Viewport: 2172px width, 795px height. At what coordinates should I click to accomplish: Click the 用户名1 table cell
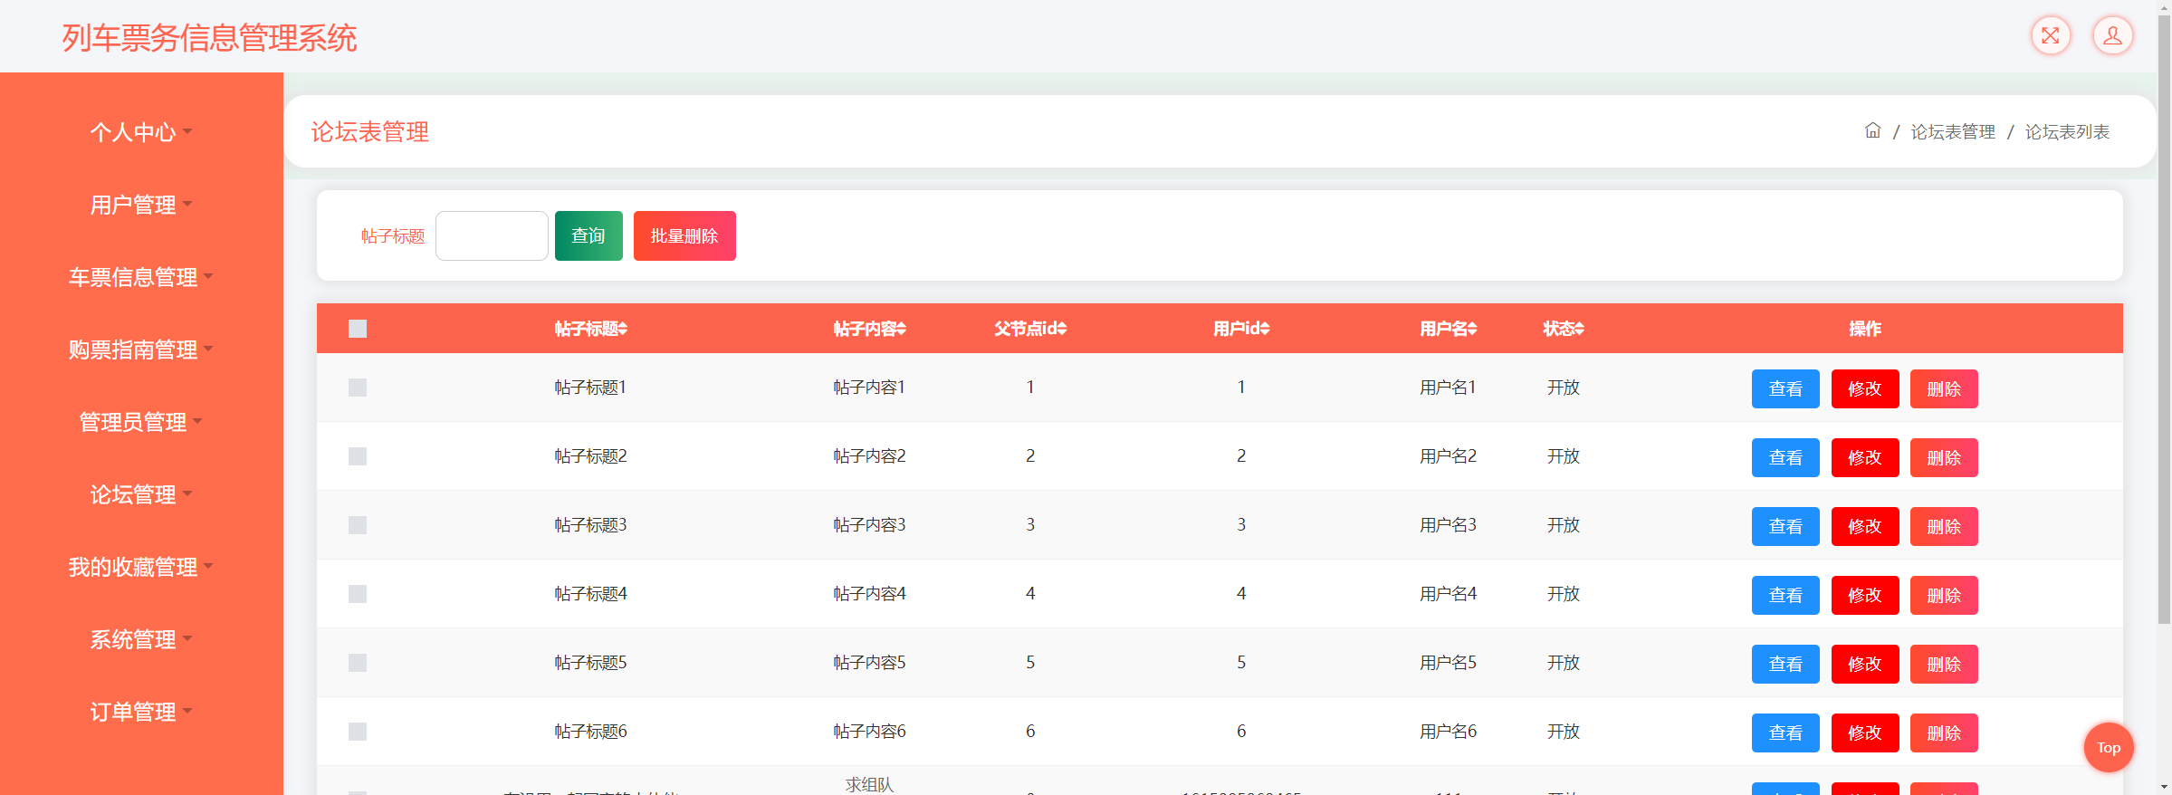click(x=1448, y=388)
